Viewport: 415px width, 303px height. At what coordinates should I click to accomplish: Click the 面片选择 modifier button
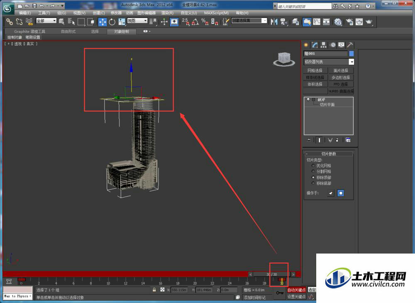pos(341,71)
